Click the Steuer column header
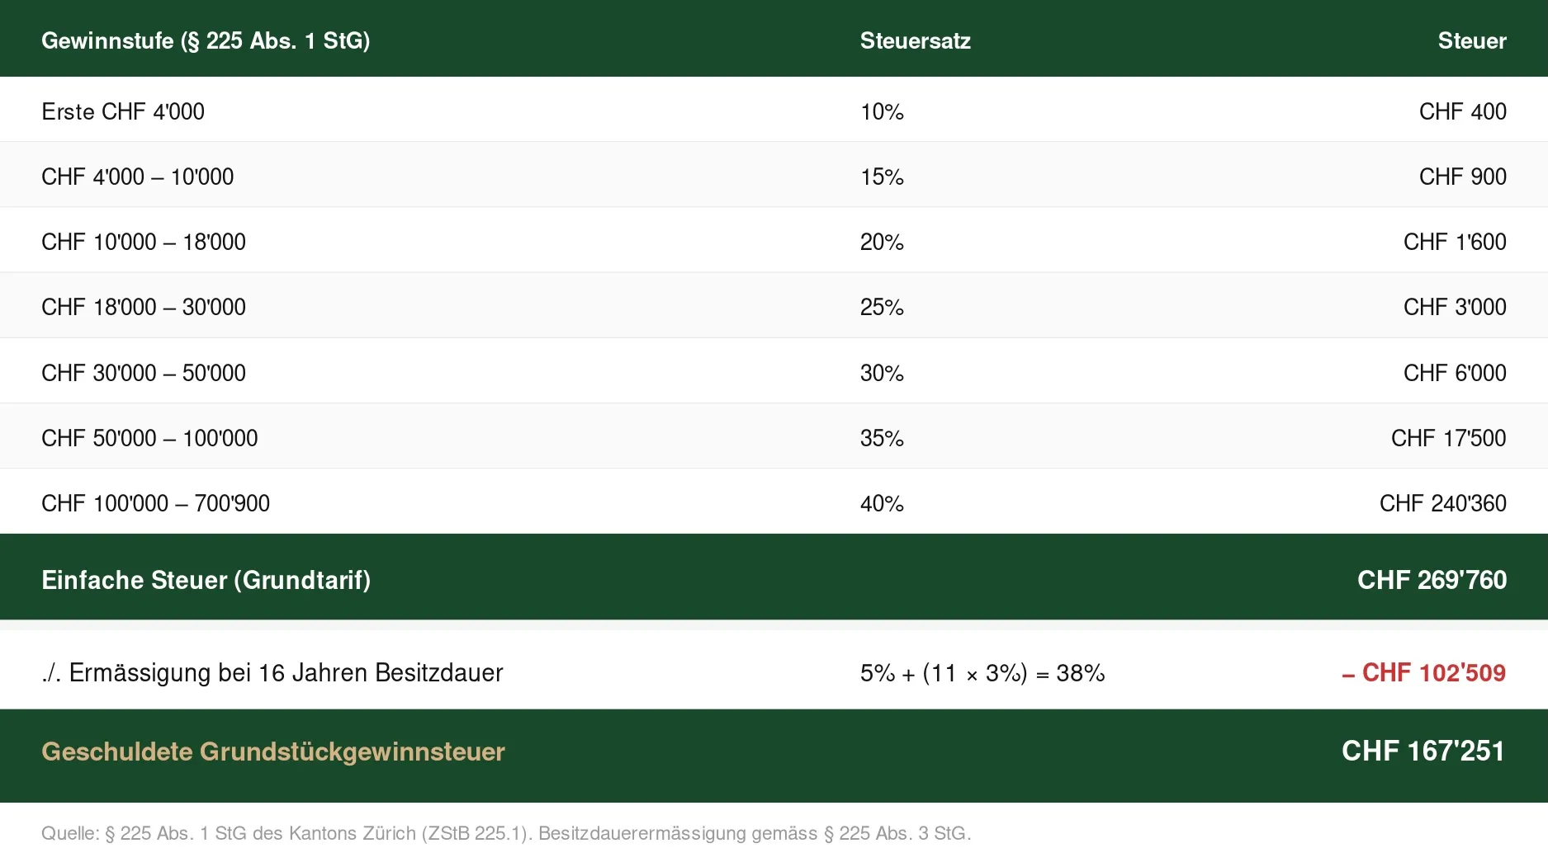This screenshot has width=1548, height=848. tap(1472, 40)
